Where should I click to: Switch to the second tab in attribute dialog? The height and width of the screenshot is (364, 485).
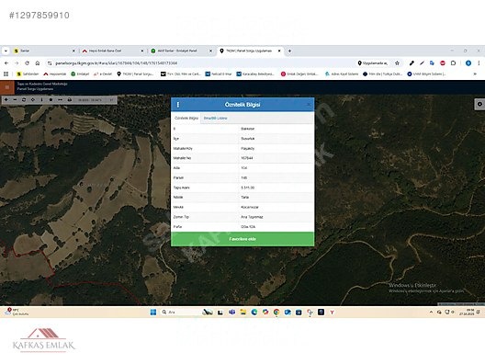click(x=215, y=119)
